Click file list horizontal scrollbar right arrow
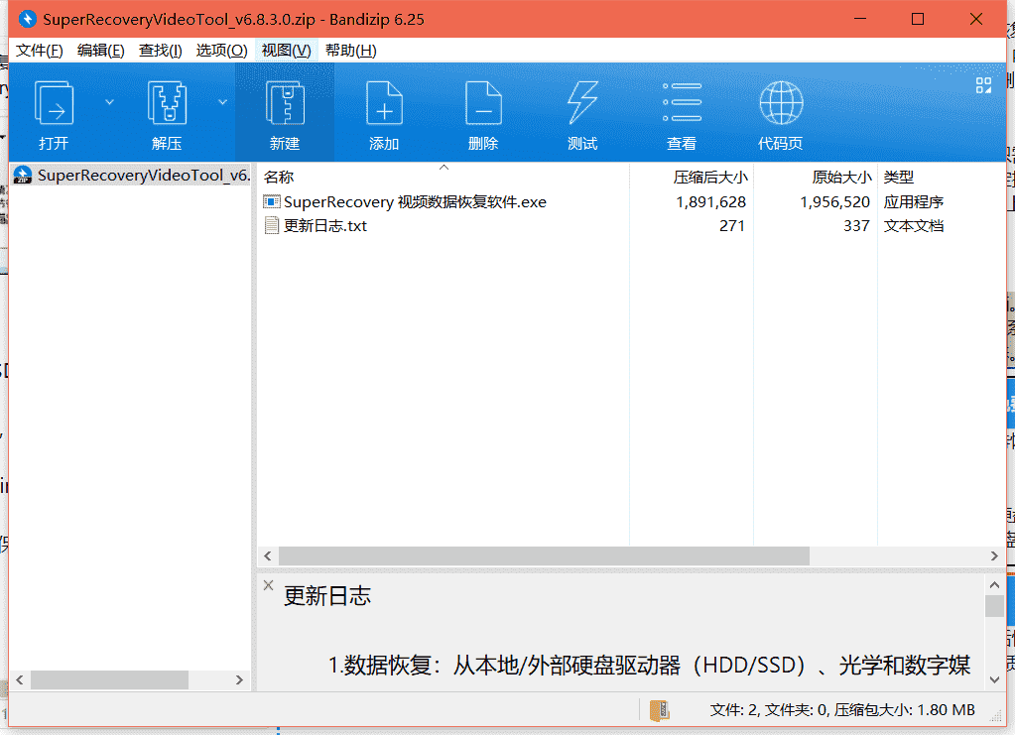The height and width of the screenshot is (735, 1015). 994,555
